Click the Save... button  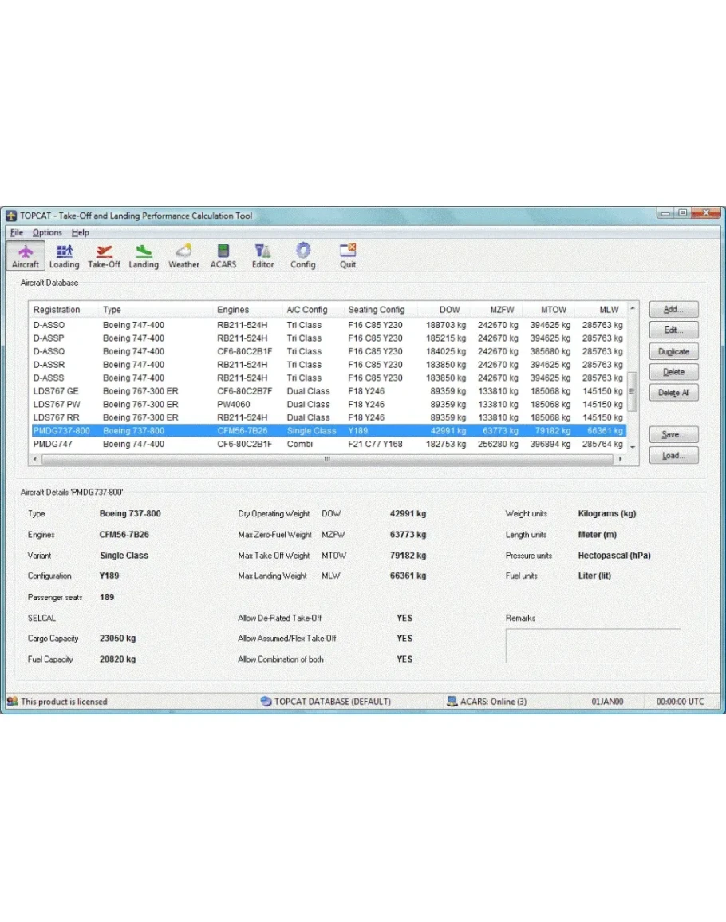tap(673, 434)
